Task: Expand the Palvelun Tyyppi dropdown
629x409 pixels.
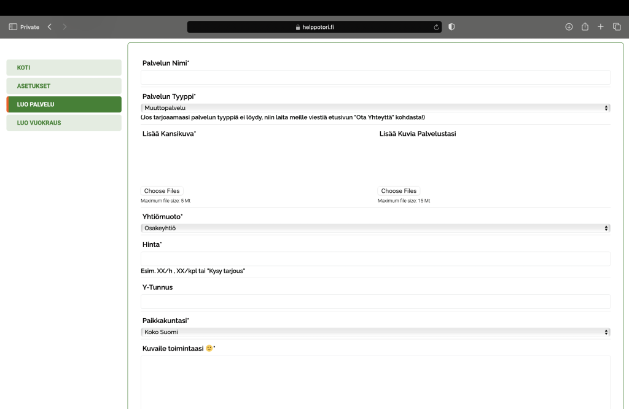Action: point(375,108)
